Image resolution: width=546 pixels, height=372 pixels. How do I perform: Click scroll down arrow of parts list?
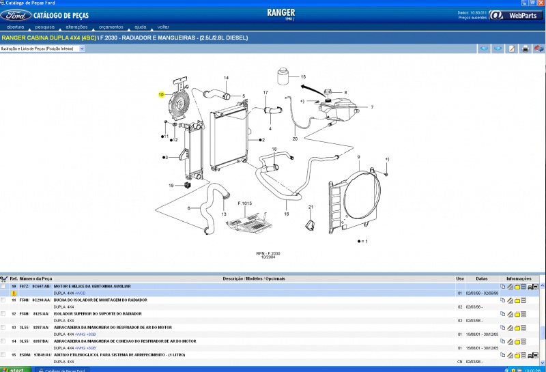pyautogui.click(x=543, y=362)
